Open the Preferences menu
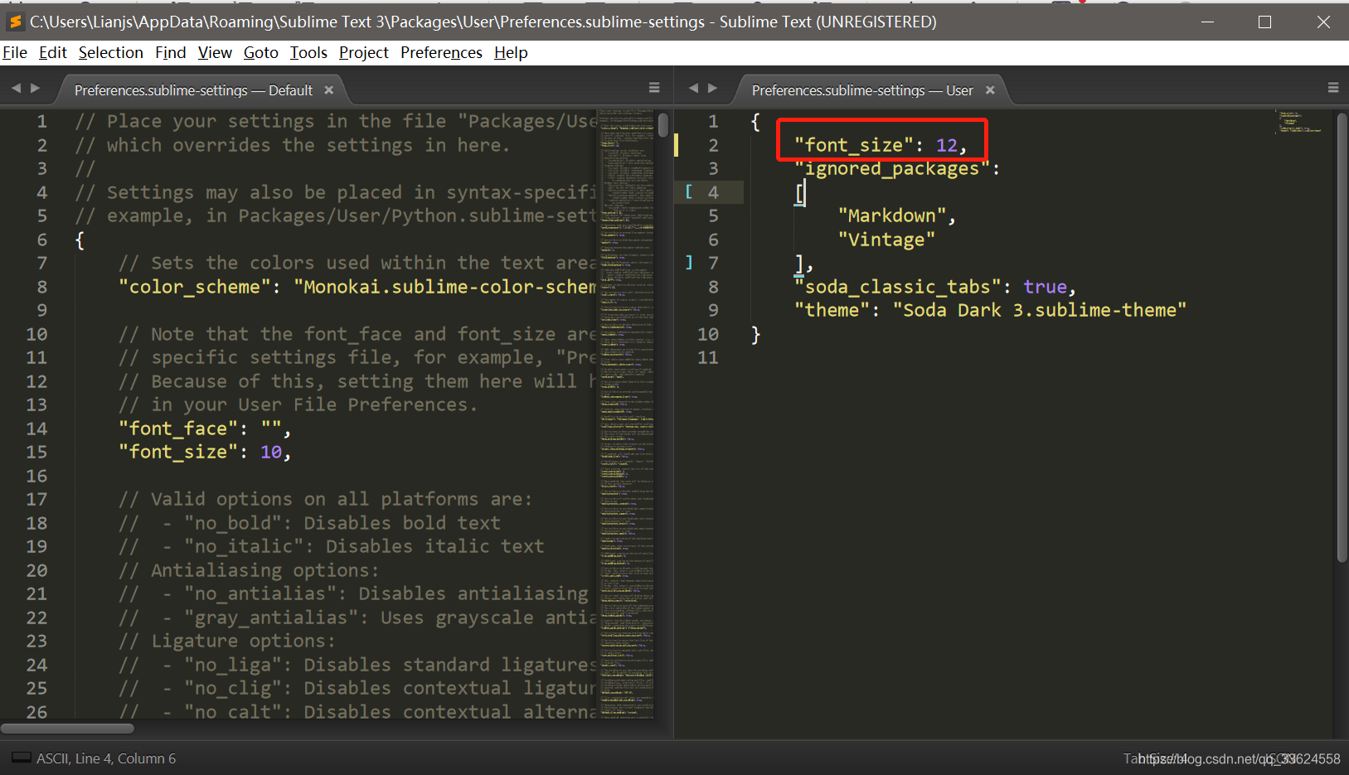The width and height of the screenshot is (1349, 775). click(441, 53)
